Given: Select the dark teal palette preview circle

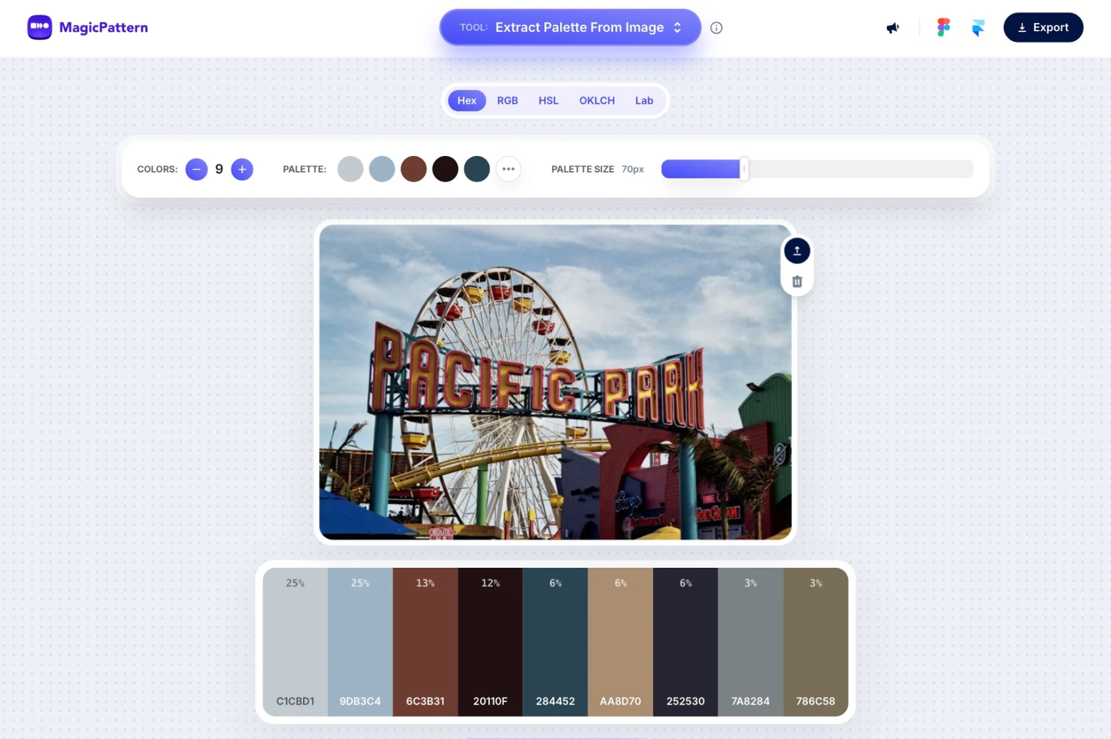Looking at the screenshot, I should click(477, 169).
